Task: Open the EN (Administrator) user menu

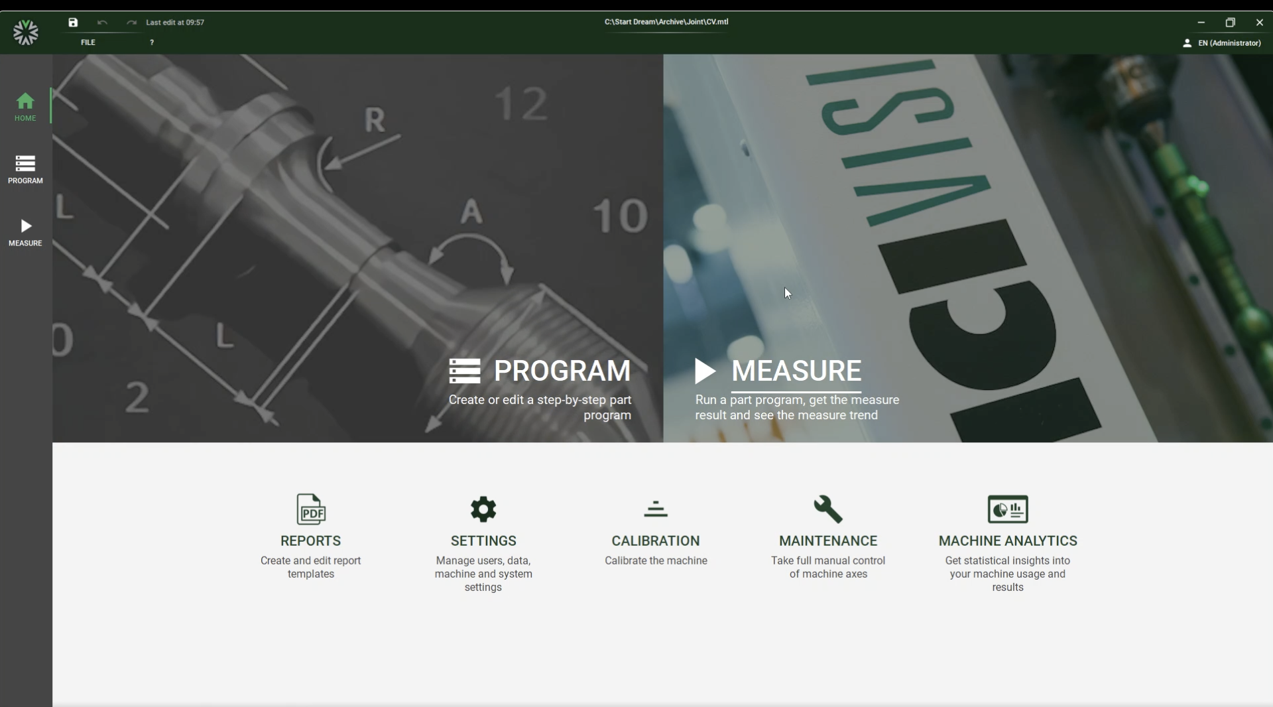Action: (1222, 43)
